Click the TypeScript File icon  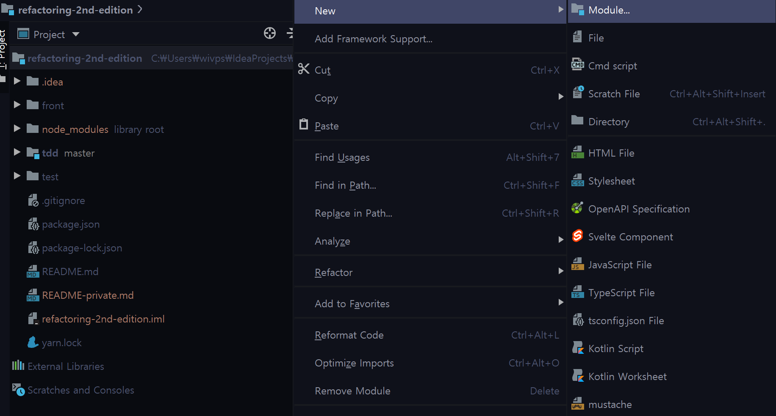click(577, 292)
